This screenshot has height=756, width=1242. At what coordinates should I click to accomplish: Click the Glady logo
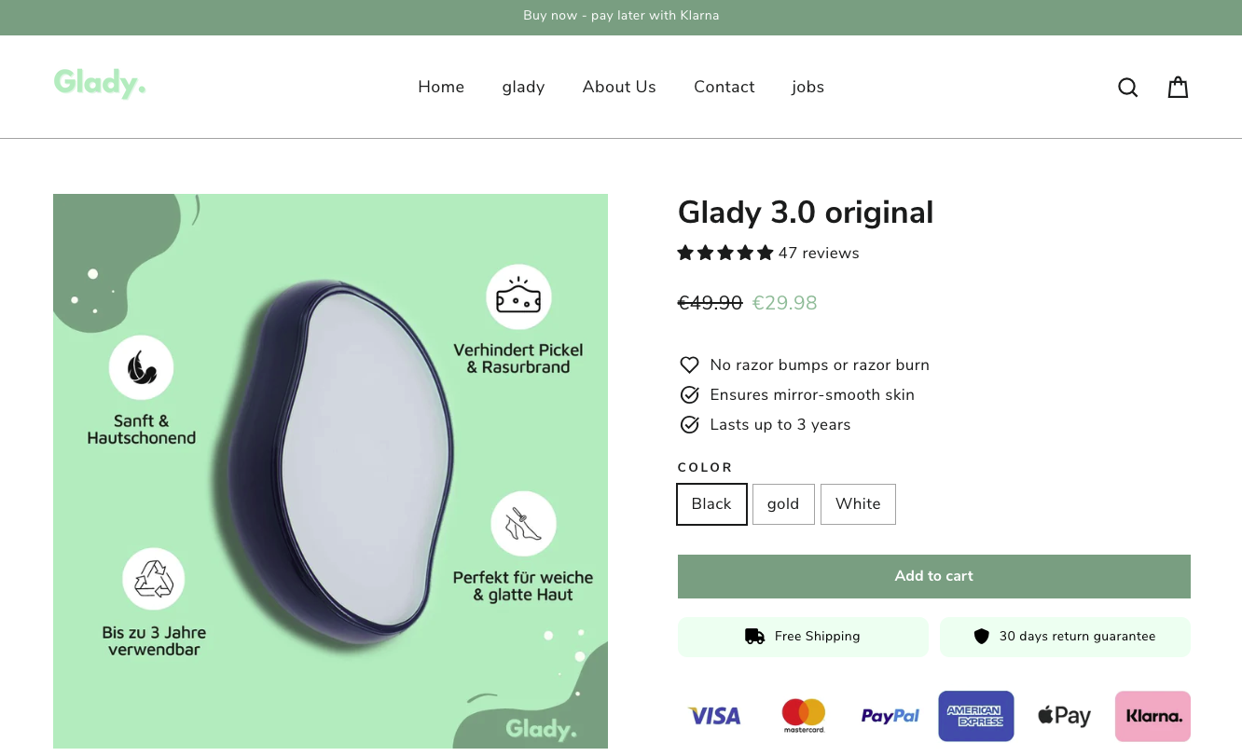click(100, 83)
